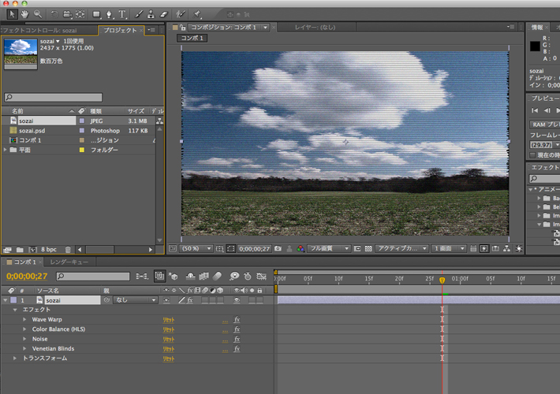Select the Hand tool in toolbar
The height and width of the screenshot is (394, 560).
(24, 13)
